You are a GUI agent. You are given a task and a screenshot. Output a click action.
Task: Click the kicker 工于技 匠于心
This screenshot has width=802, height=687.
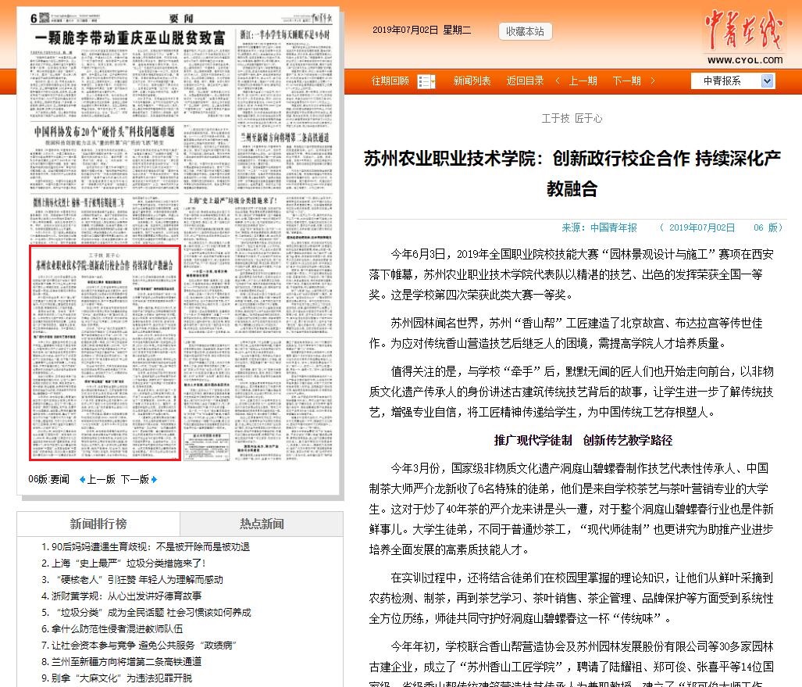coord(572,118)
